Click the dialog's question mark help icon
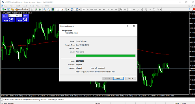The width and height of the screenshot is (195, 104). (x=127, y=26)
